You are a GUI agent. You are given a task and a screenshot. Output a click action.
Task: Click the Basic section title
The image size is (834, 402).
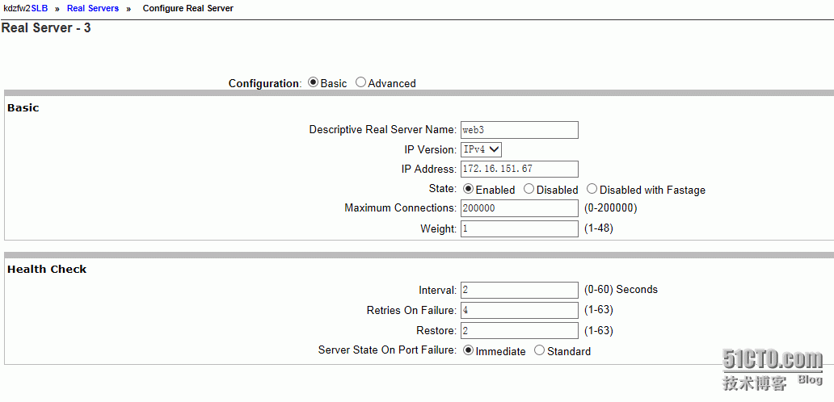[23, 108]
